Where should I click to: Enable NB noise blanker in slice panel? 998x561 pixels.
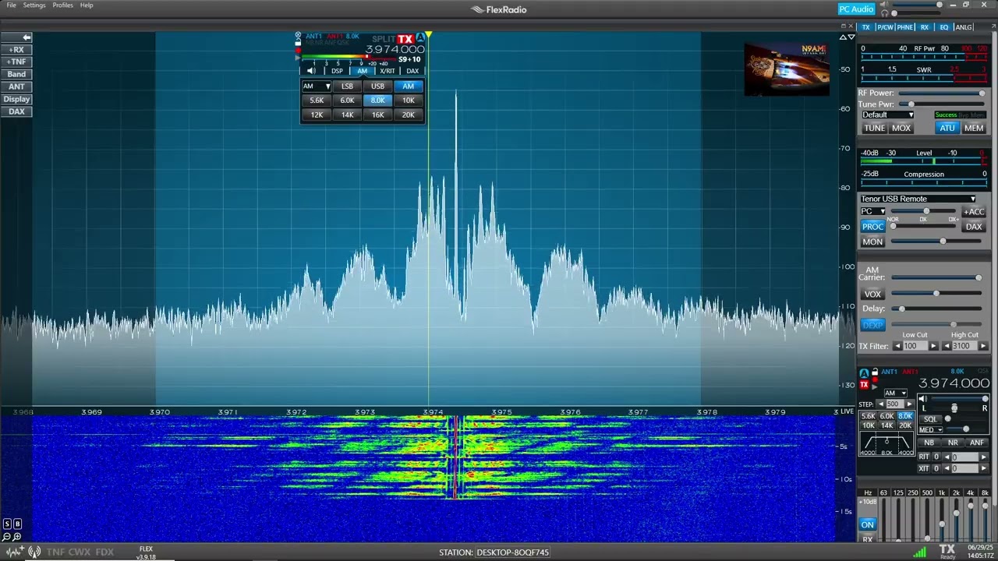point(929,443)
